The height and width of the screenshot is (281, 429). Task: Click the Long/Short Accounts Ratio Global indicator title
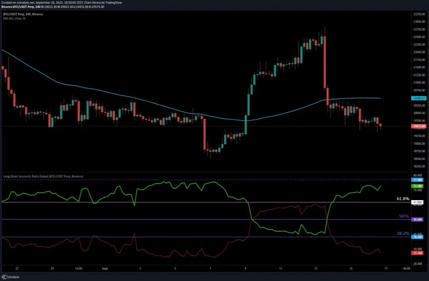tap(43, 176)
